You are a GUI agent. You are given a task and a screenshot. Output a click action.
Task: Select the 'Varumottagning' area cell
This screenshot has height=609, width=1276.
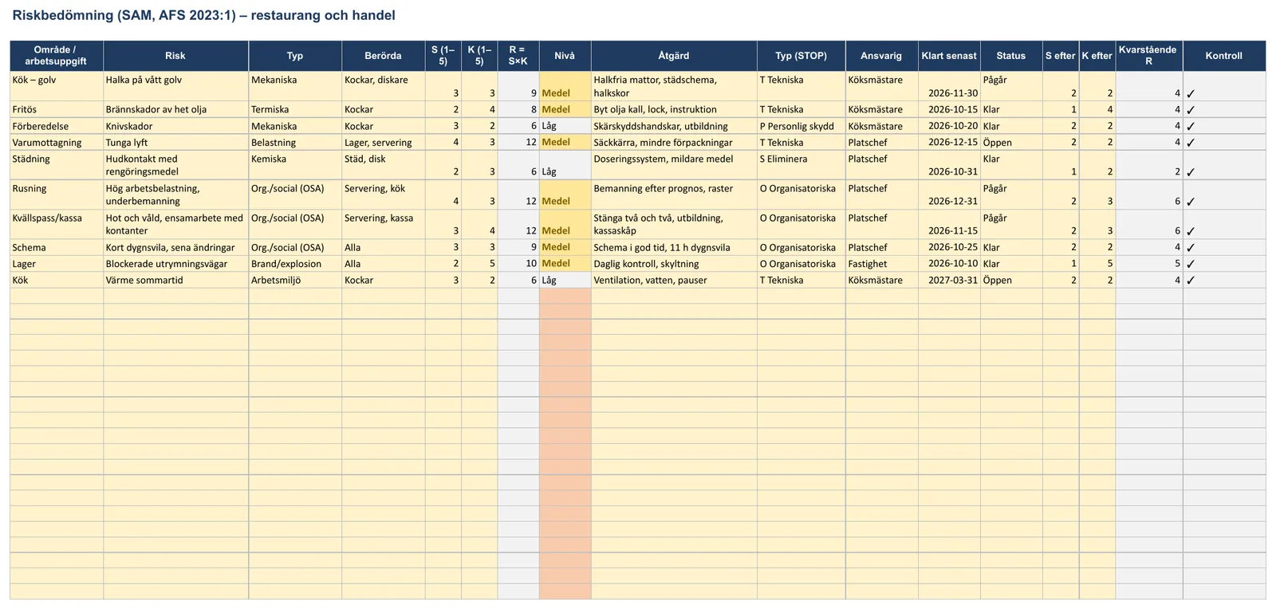tap(56, 142)
